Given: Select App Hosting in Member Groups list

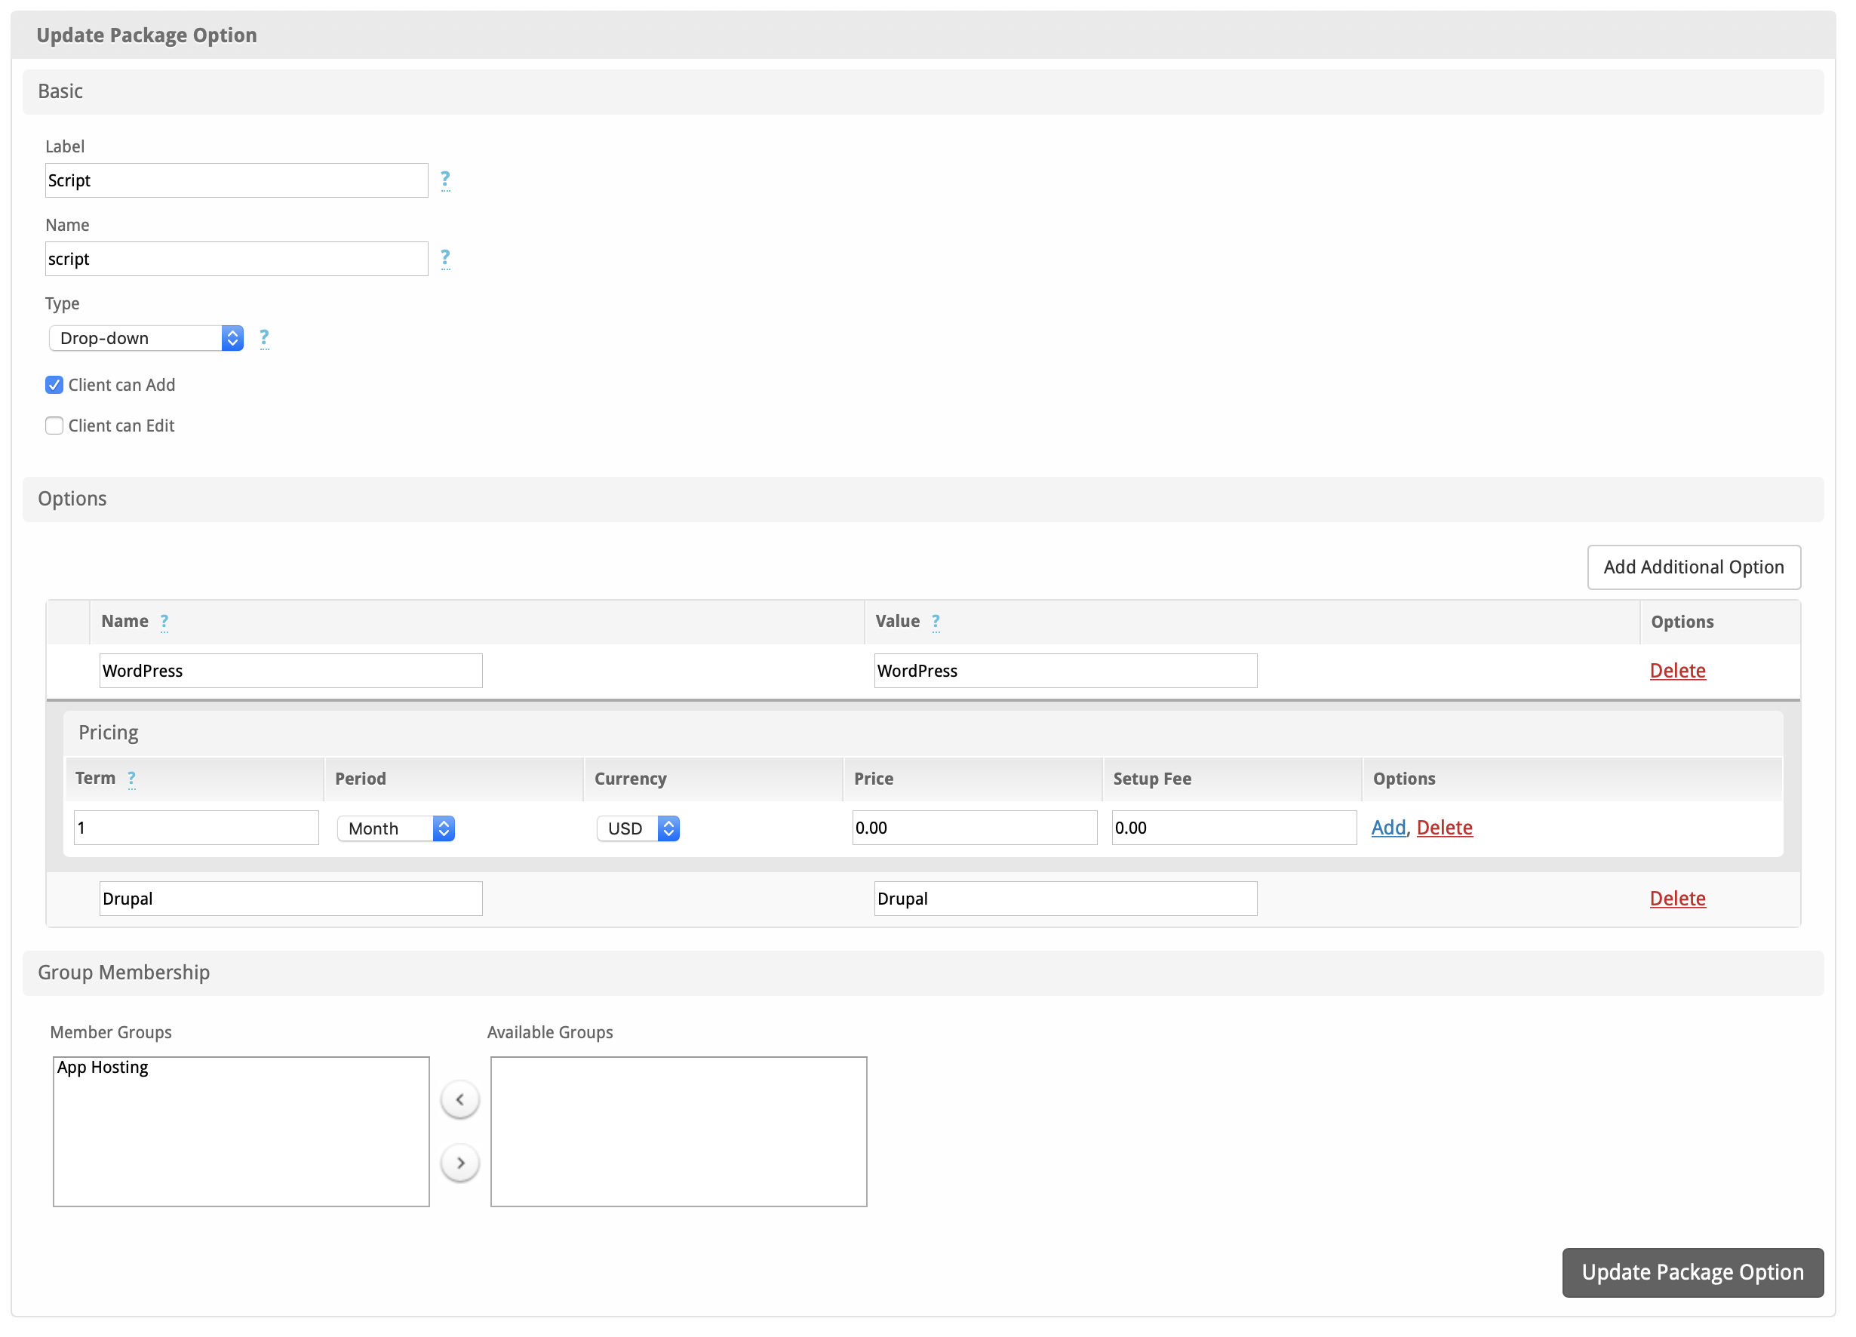Looking at the screenshot, I should tap(103, 1067).
